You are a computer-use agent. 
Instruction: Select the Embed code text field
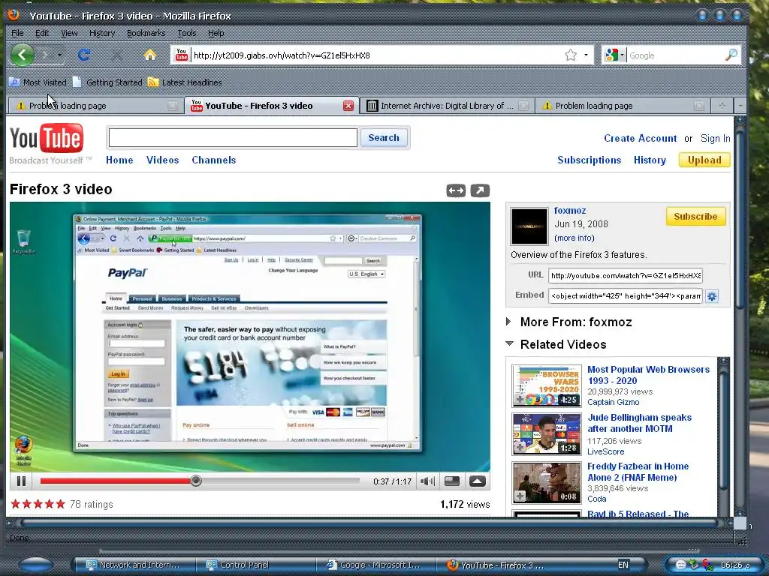(626, 295)
